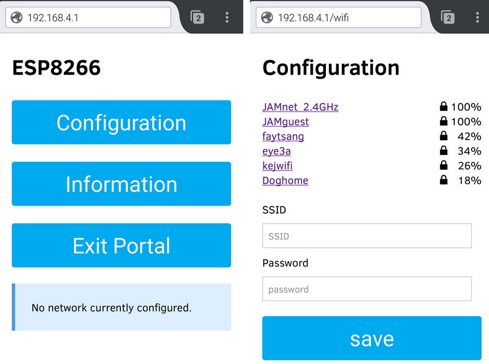Click globe icon in left address bar

pyautogui.click(x=17, y=17)
